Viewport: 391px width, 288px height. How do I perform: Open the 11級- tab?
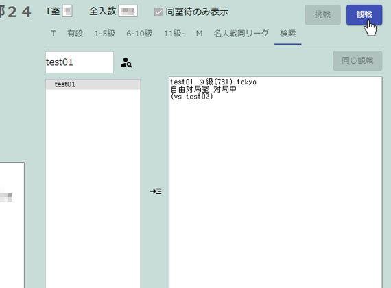(x=174, y=34)
